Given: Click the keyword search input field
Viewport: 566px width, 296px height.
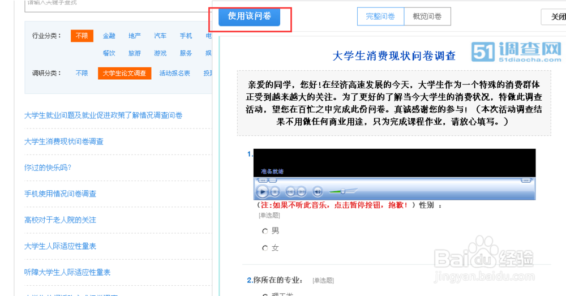Looking at the screenshot, I should (x=118, y=5).
